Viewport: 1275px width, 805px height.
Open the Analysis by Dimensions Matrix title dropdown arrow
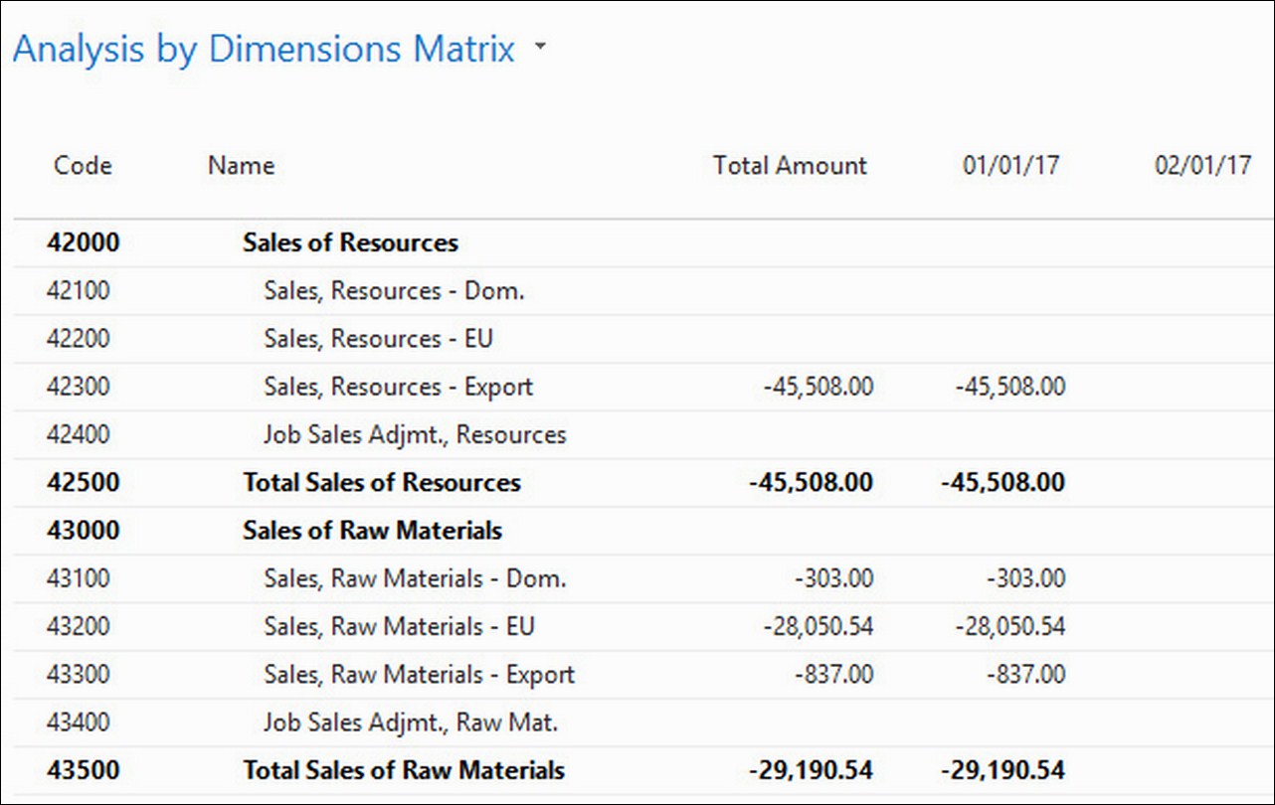point(540,47)
